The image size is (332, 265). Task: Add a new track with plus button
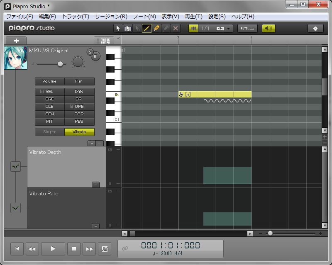coord(16,41)
